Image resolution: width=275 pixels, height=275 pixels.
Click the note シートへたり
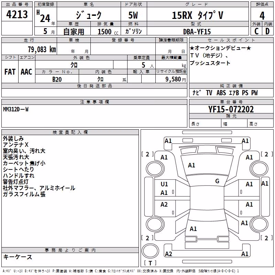click(x=19, y=169)
